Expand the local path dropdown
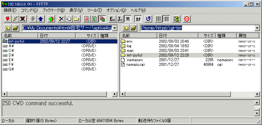 pos(114,28)
